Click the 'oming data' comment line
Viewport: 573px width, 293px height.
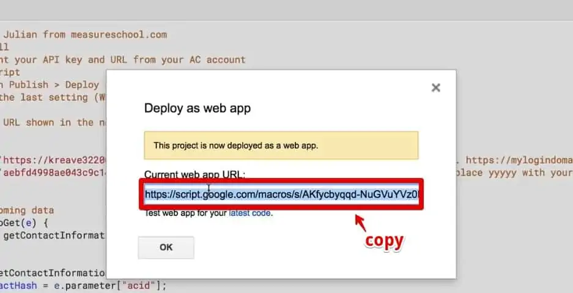(x=27, y=210)
